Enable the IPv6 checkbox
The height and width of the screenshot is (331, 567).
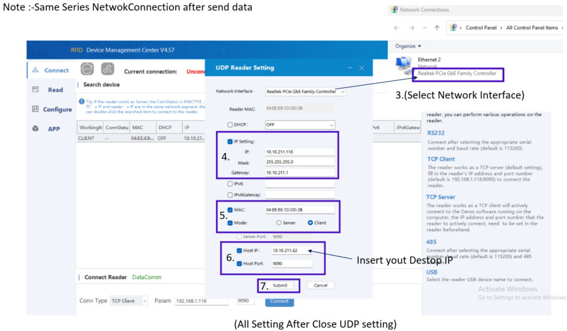[x=230, y=184]
